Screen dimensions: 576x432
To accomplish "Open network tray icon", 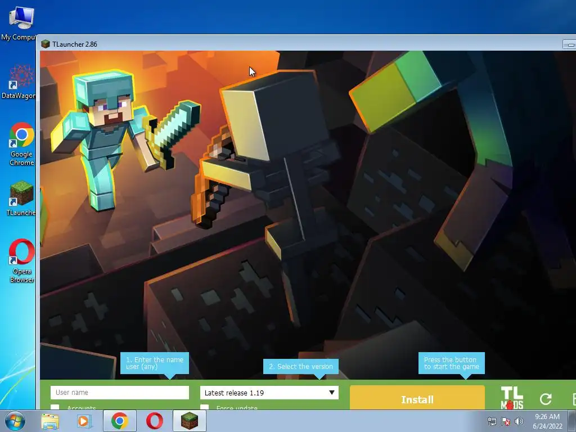I will point(492,421).
